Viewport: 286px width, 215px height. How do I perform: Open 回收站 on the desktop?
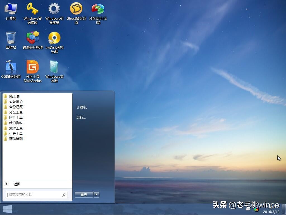11,38
